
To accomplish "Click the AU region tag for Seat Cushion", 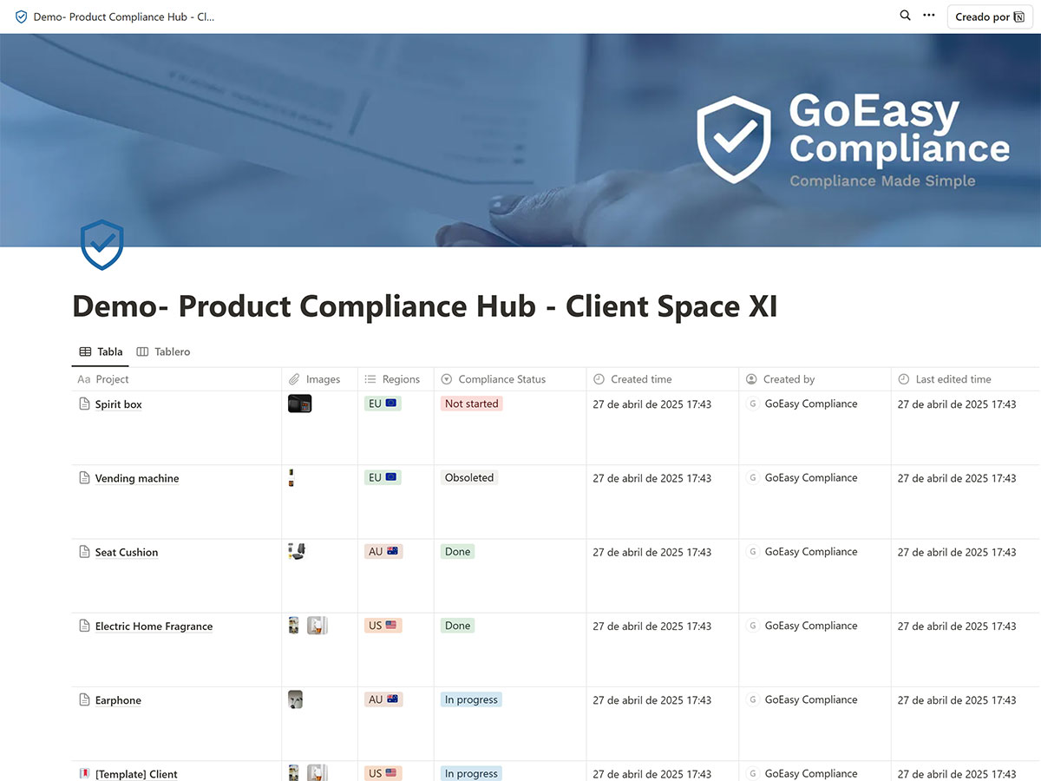I will [x=383, y=551].
